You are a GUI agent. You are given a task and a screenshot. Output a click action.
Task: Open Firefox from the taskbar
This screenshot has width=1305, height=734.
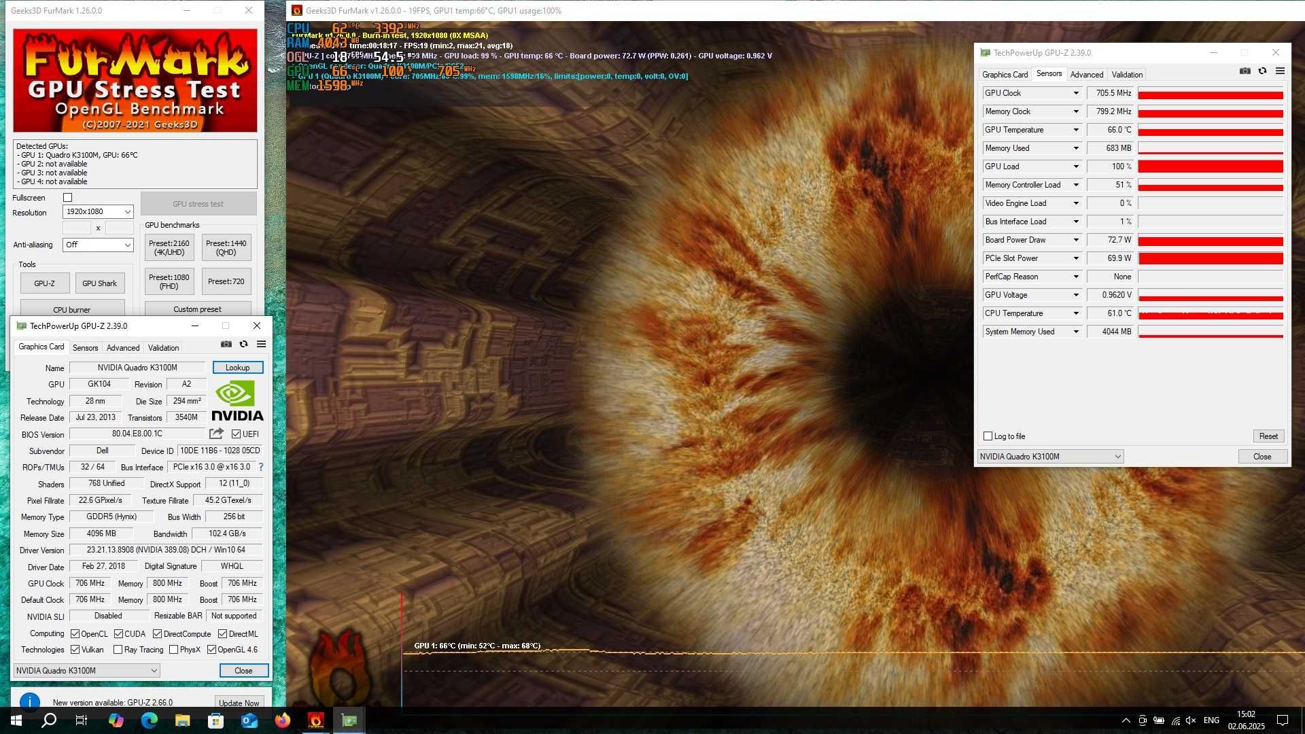(x=282, y=720)
